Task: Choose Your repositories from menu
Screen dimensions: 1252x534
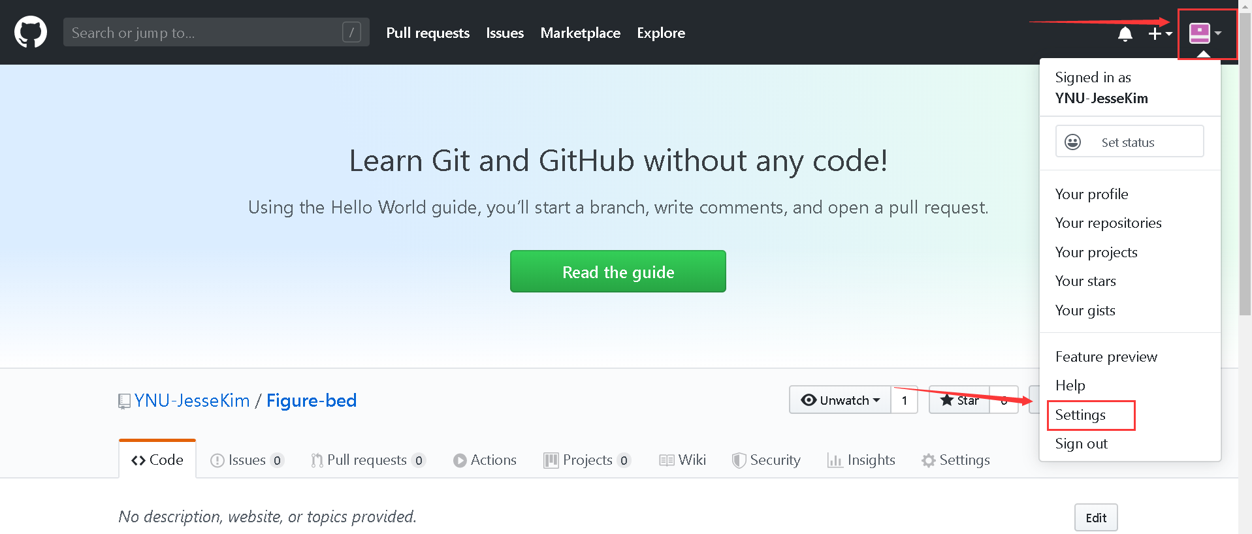Action: point(1108,223)
